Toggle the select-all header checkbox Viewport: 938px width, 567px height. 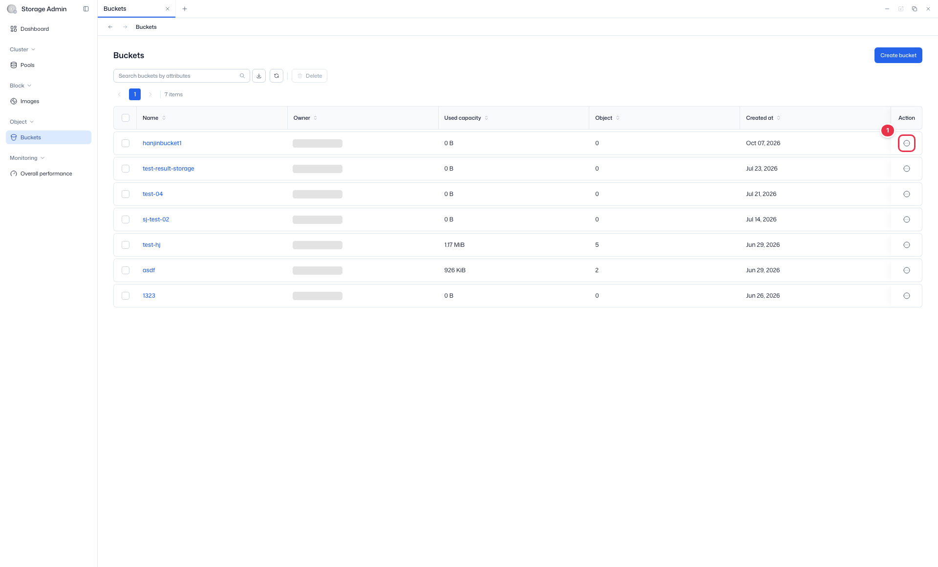(126, 118)
